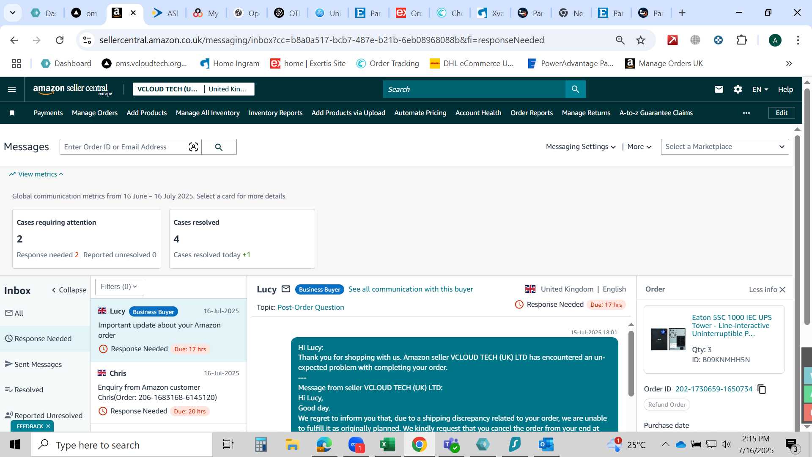This screenshot has width=812, height=457.
Task: Click the Refund Order button
Action: [x=667, y=405]
